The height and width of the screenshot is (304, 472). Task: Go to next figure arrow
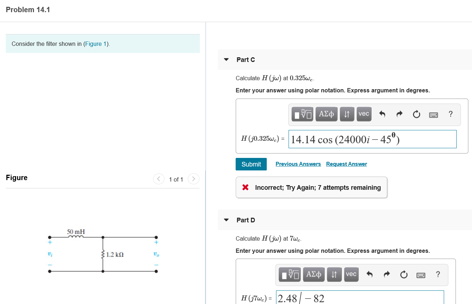[193, 179]
